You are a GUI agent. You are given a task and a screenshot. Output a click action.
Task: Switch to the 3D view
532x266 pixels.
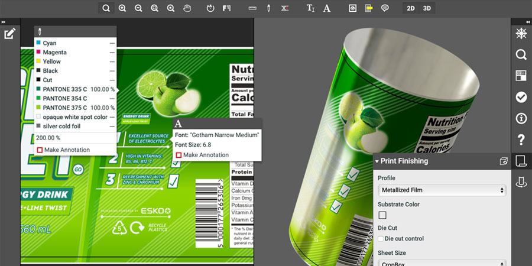click(427, 8)
